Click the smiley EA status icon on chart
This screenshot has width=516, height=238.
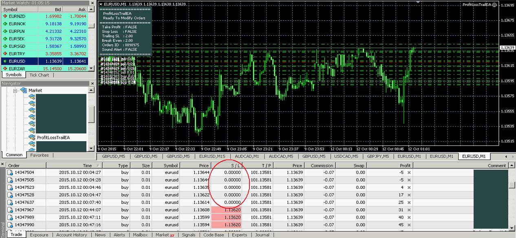coord(495,4)
